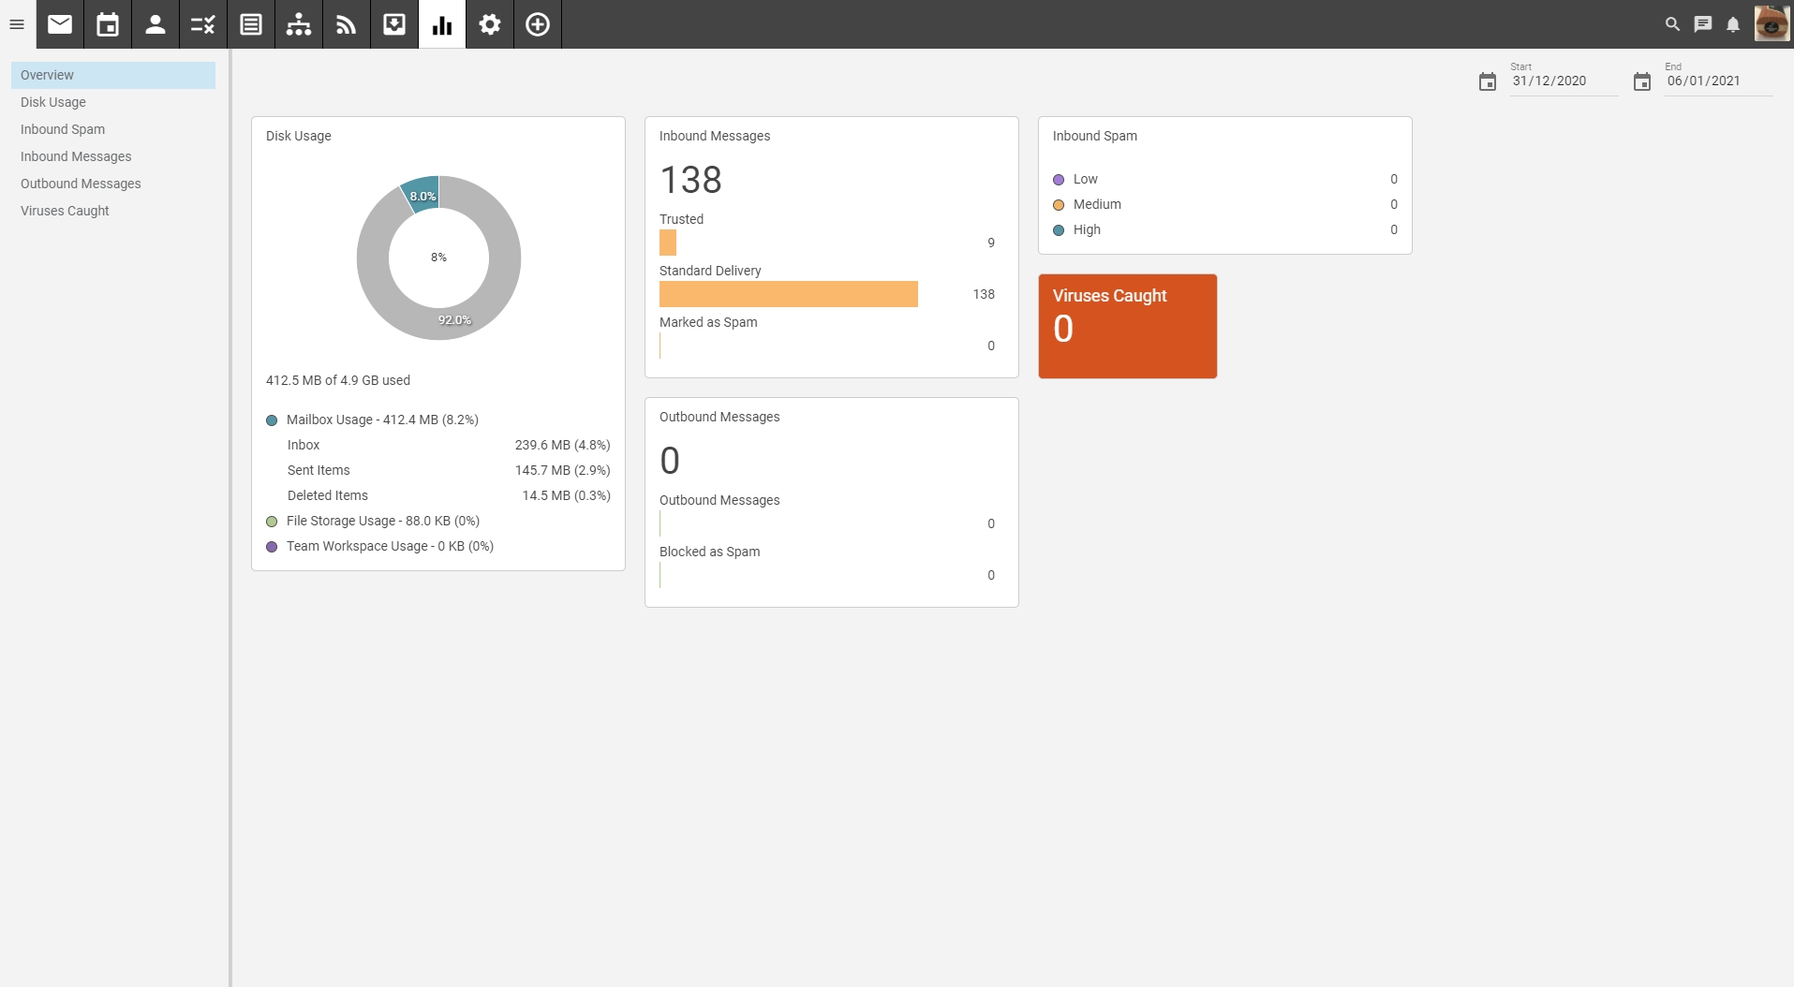Click the End date input field
This screenshot has height=987, width=1794.
tap(1717, 81)
